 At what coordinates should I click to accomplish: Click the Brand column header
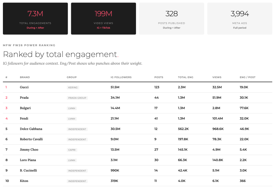point(25,77)
